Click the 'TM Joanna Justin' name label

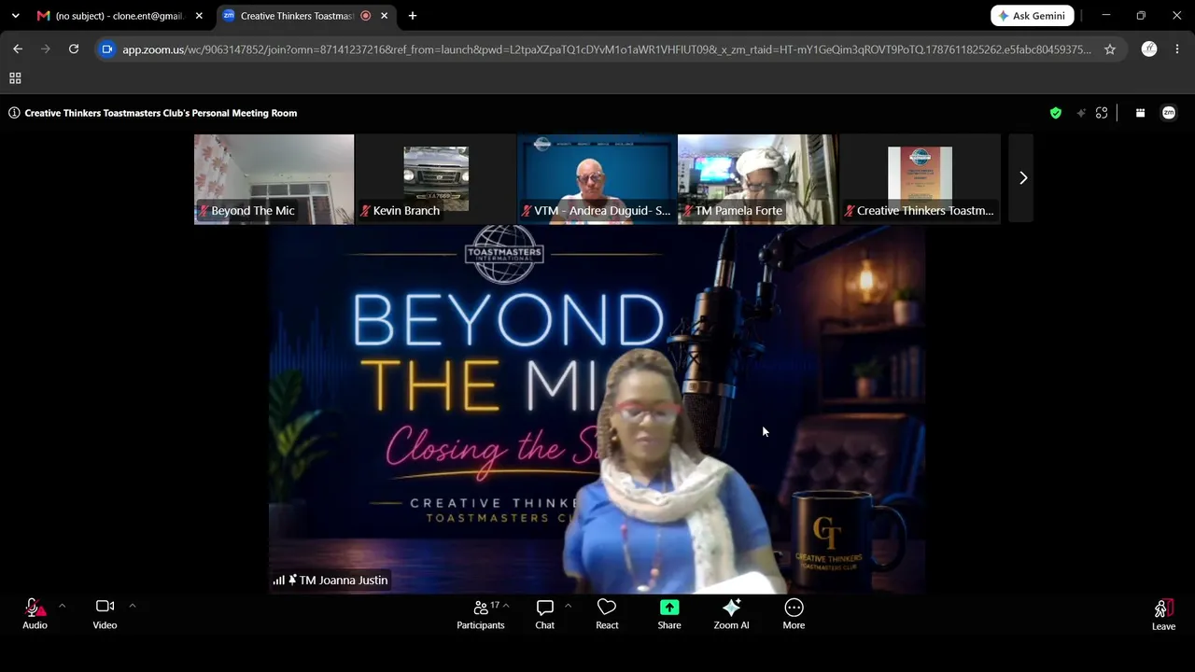343,580
